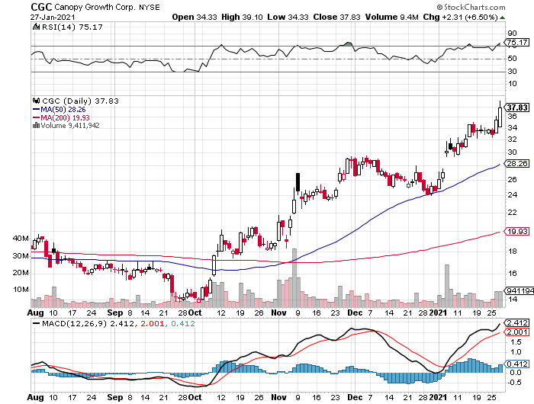Click the boxed 28.26 MA(50) price tag
The height and width of the screenshot is (404, 534).
(517, 163)
